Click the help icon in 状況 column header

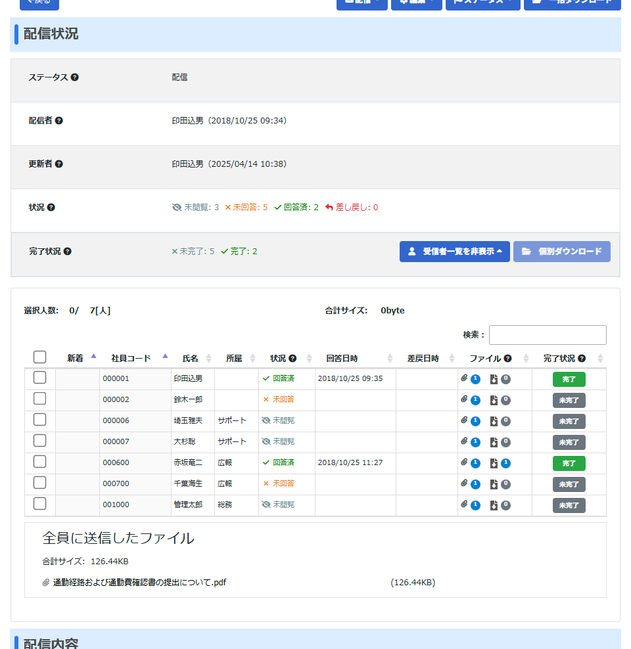[292, 359]
